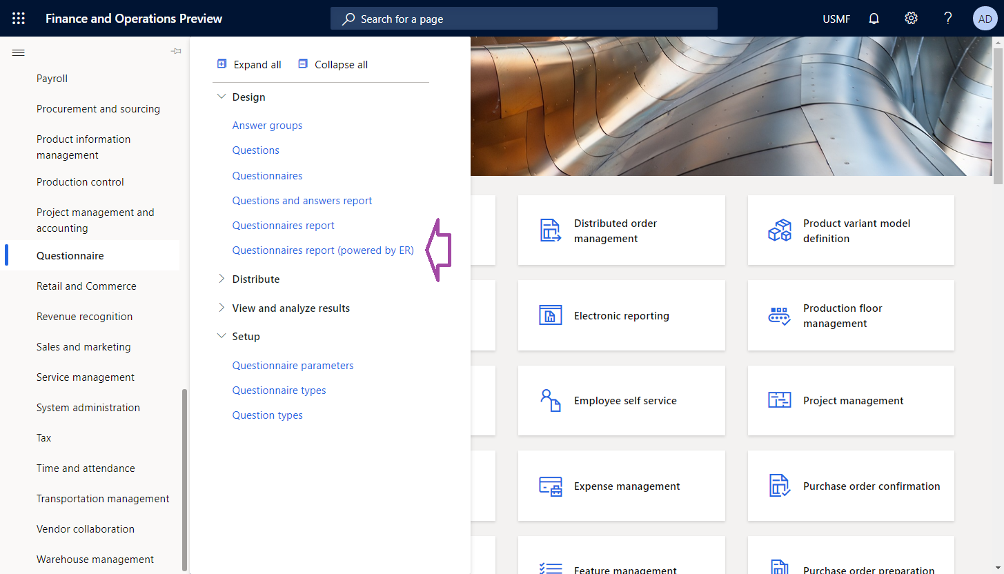Open Questionnaires report (powered by ER)
This screenshot has height=574, width=1004.
coord(322,250)
